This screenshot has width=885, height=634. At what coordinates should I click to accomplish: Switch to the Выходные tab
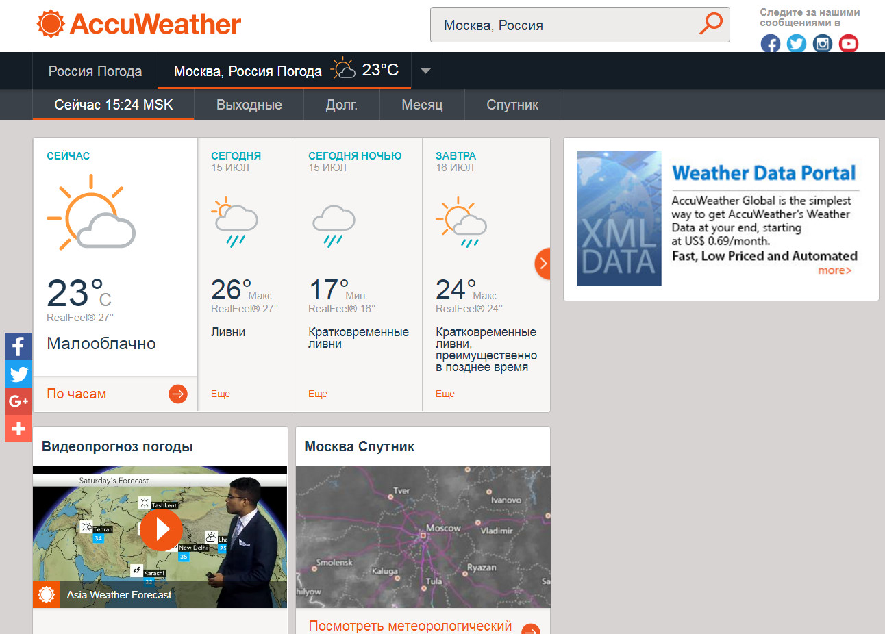pos(249,105)
